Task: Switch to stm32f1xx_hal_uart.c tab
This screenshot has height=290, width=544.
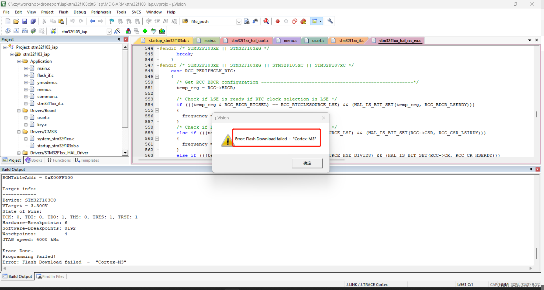Action: click(247, 41)
